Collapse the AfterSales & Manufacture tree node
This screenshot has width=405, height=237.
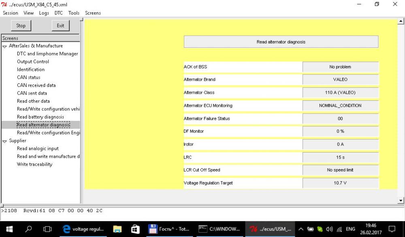pyautogui.click(x=4, y=47)
